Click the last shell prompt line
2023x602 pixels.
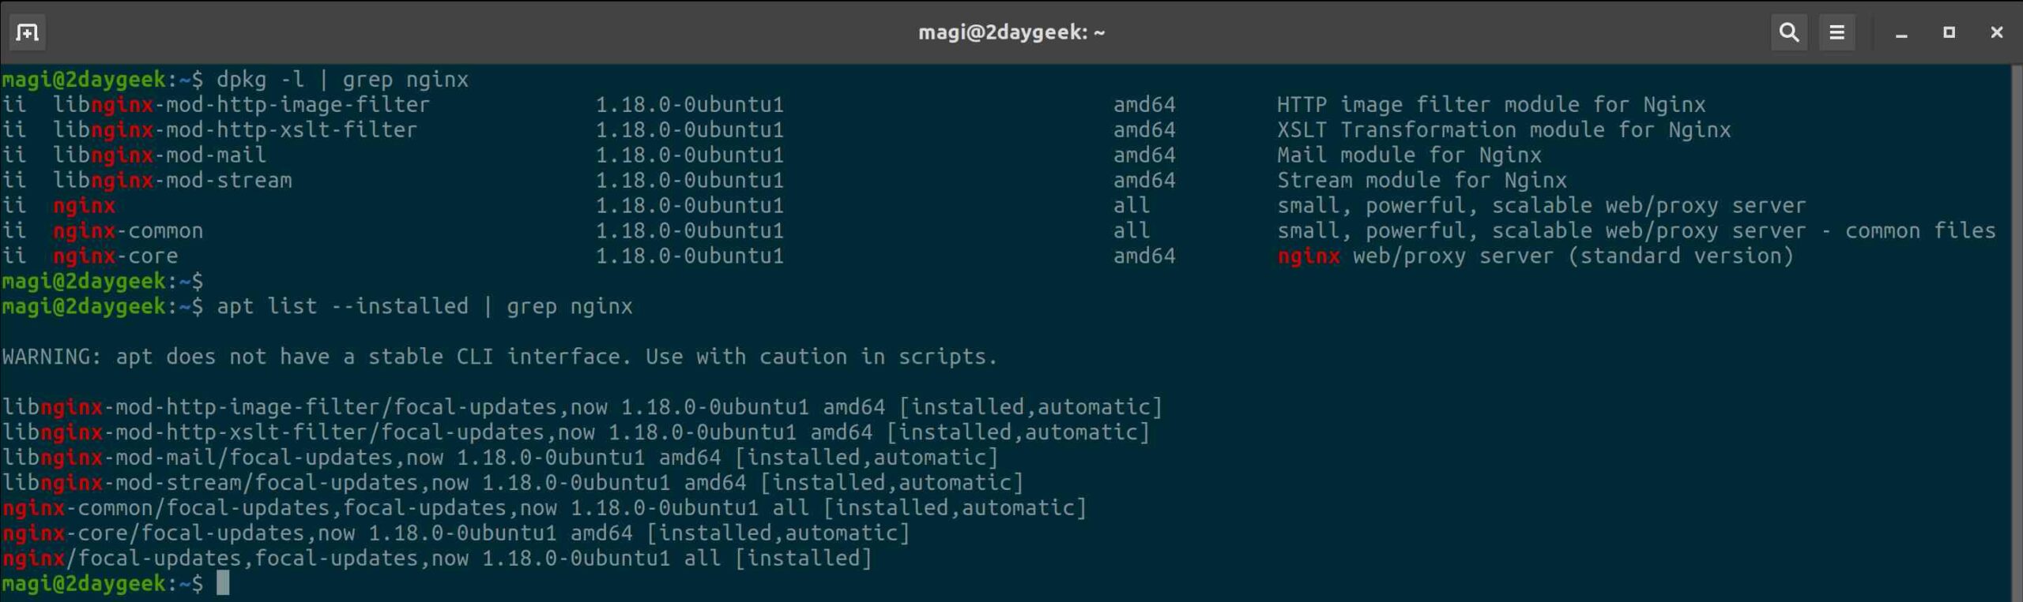point(103,584)
